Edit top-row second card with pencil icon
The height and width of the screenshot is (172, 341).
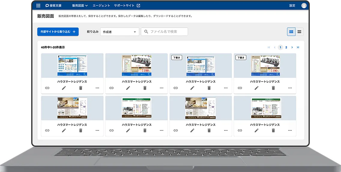128,88
